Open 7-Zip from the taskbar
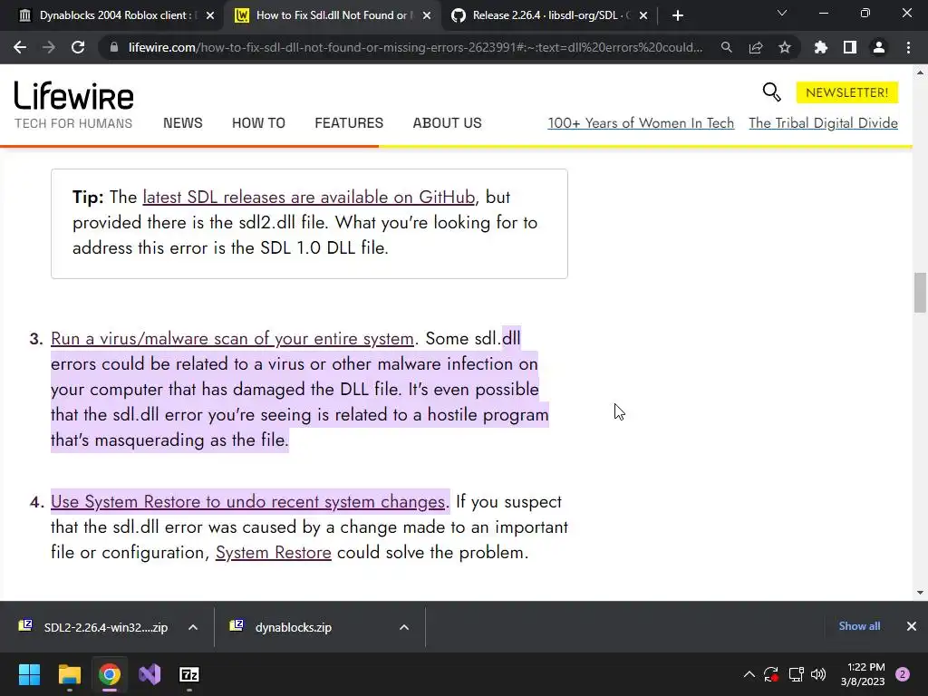The width and height of the screenshot is (928, 696). (189, 674)
